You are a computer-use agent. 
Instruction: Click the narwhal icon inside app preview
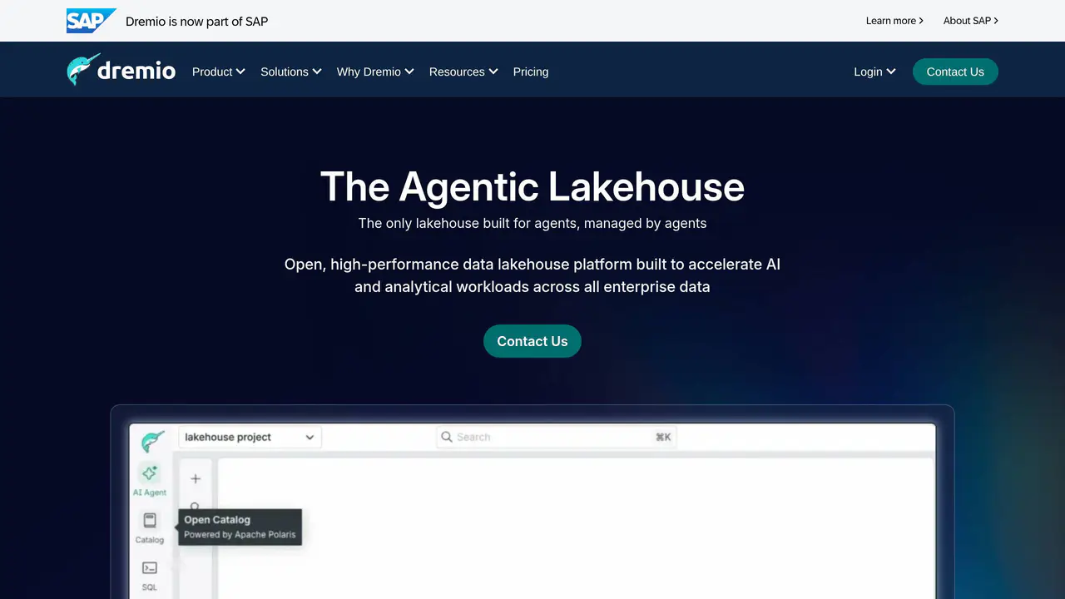pyautogui.click(x=152, y=441)
